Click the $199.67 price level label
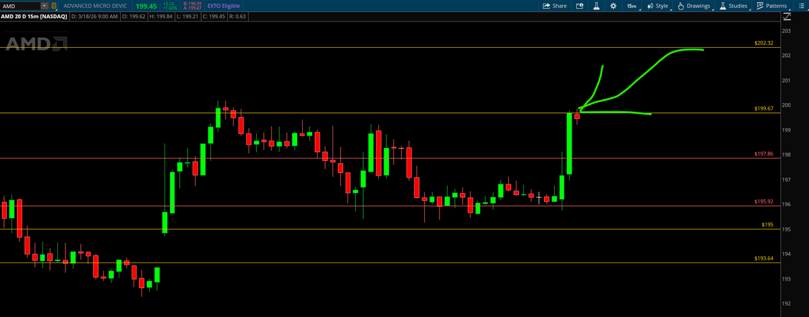This screenshot has width=809, height=317. (x=763, y=108)
